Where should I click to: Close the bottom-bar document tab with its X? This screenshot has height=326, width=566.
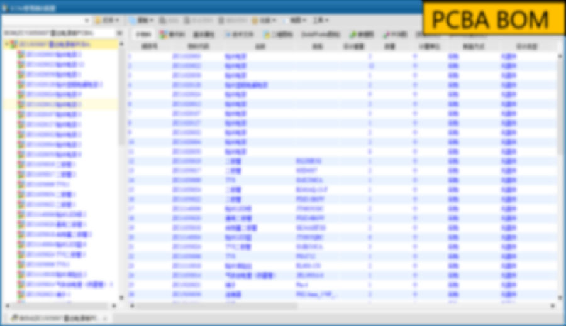point(105,318)
